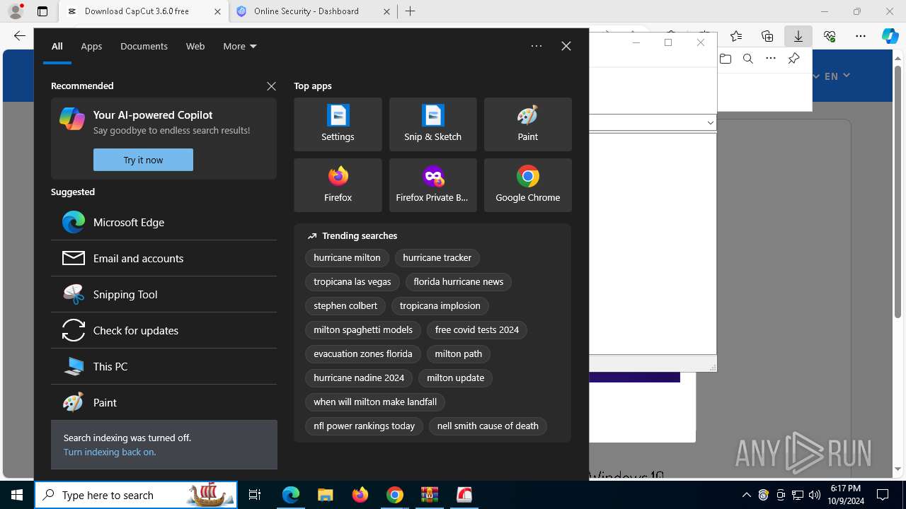906x509 pixels.
Task: Open Paint tile in Top apps
Action: (x=527, y=124)
